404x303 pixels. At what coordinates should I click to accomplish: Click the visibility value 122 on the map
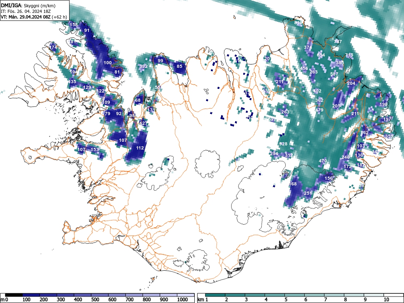coord(101,91)
